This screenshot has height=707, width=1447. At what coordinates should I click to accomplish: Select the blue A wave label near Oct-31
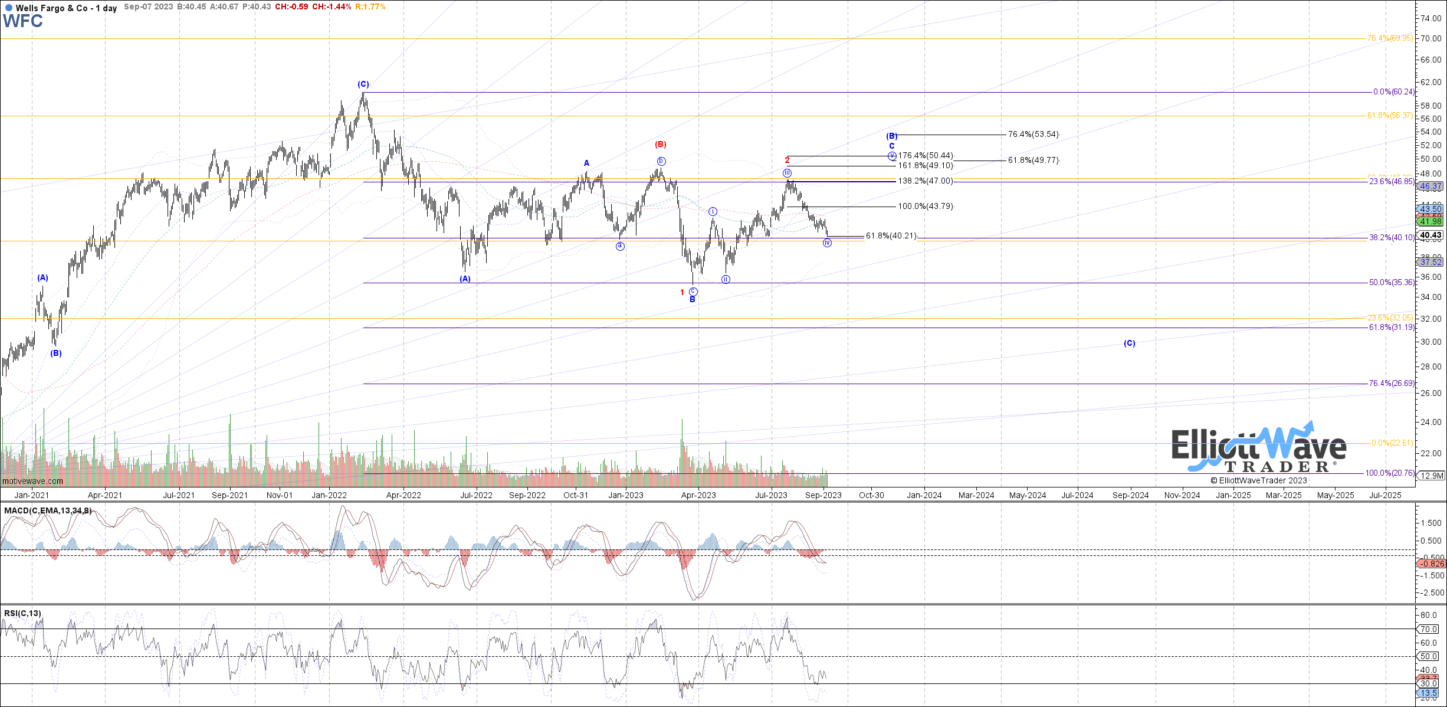point(587,163)
